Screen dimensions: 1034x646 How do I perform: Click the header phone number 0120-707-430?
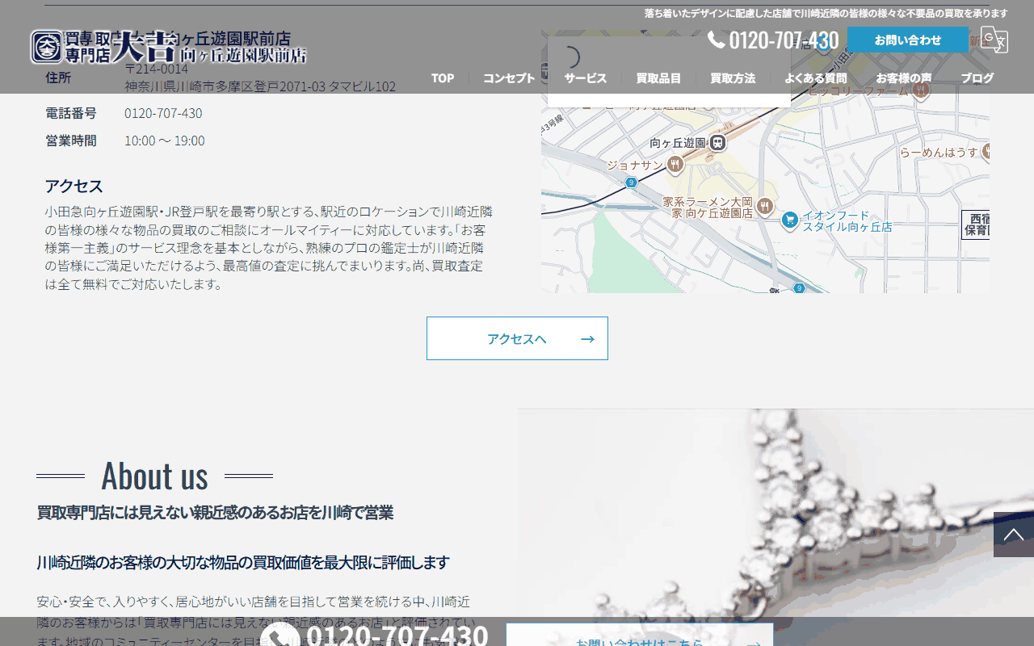click(x=784, y=40)
